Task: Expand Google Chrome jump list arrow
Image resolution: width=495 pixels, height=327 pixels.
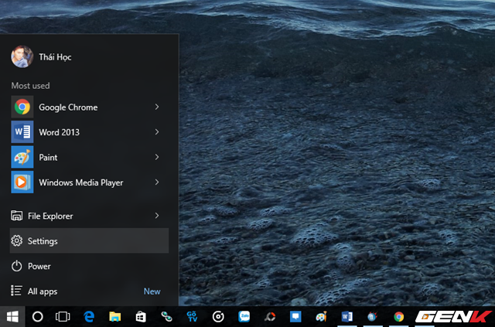Action: coord(157,107)
